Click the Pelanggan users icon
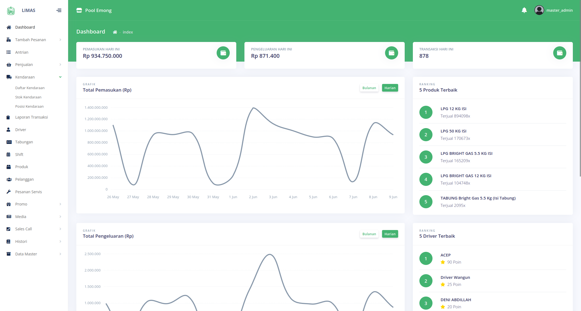 pos(9,179)
